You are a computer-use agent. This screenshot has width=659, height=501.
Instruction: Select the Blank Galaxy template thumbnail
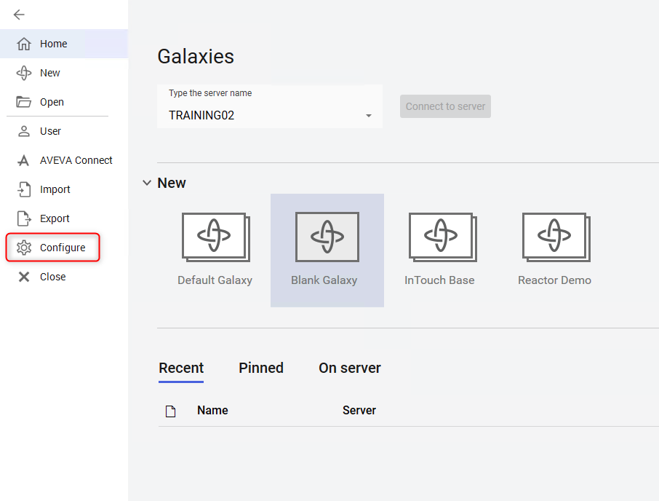click(x=327, y=237)
